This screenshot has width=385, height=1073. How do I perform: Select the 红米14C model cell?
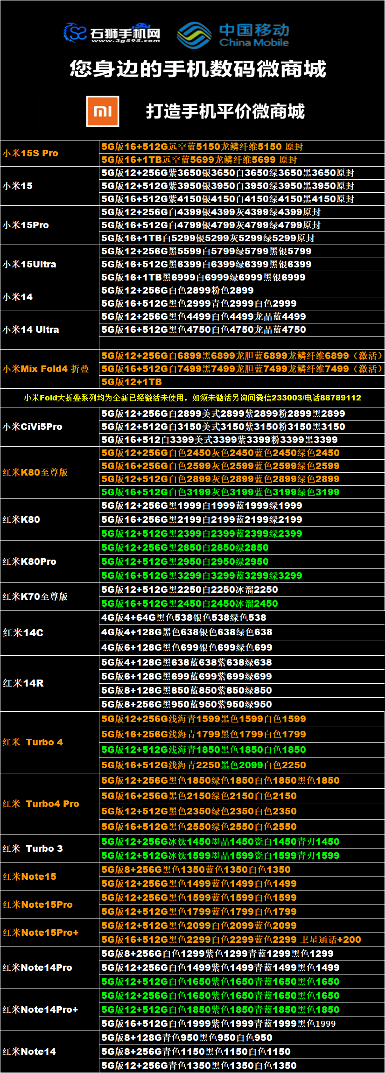(x=23, y=632)
